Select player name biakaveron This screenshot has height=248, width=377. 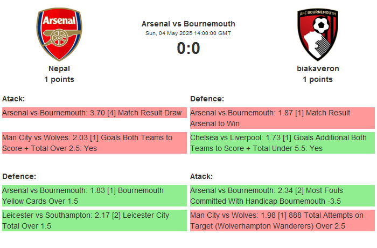pyautogui.click(x=318, y=68)
